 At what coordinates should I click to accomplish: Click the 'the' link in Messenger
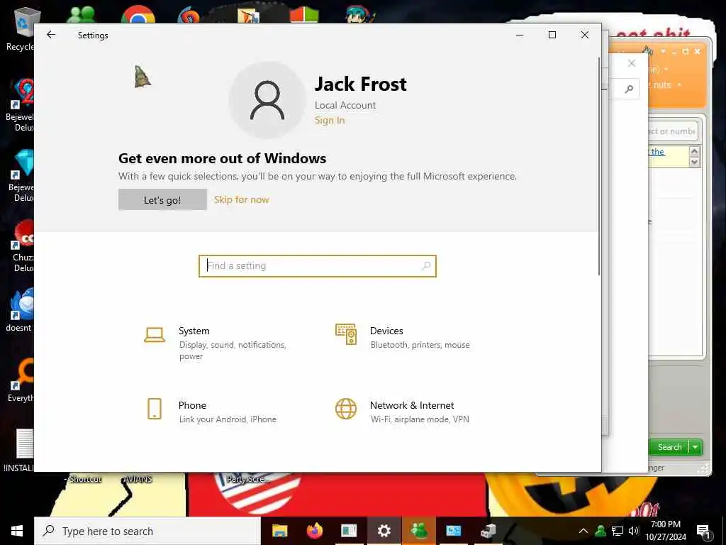[x=657, y=152]
